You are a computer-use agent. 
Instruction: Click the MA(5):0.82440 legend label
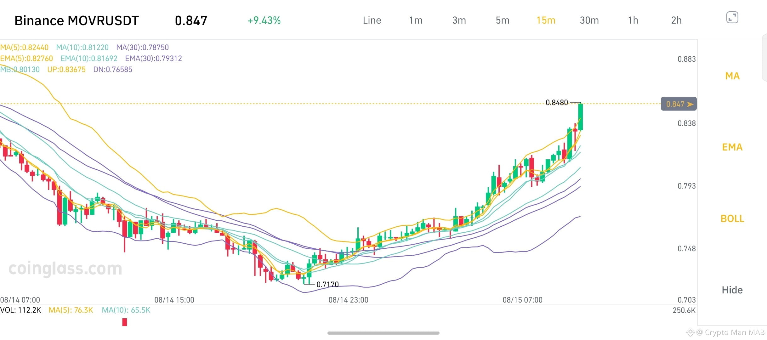point(24,48)
